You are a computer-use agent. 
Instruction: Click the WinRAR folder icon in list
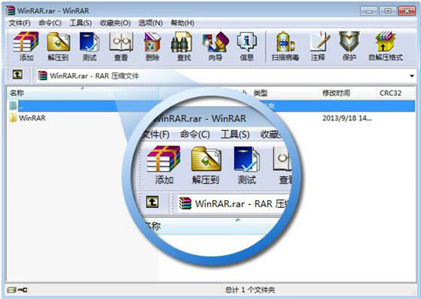13,118
